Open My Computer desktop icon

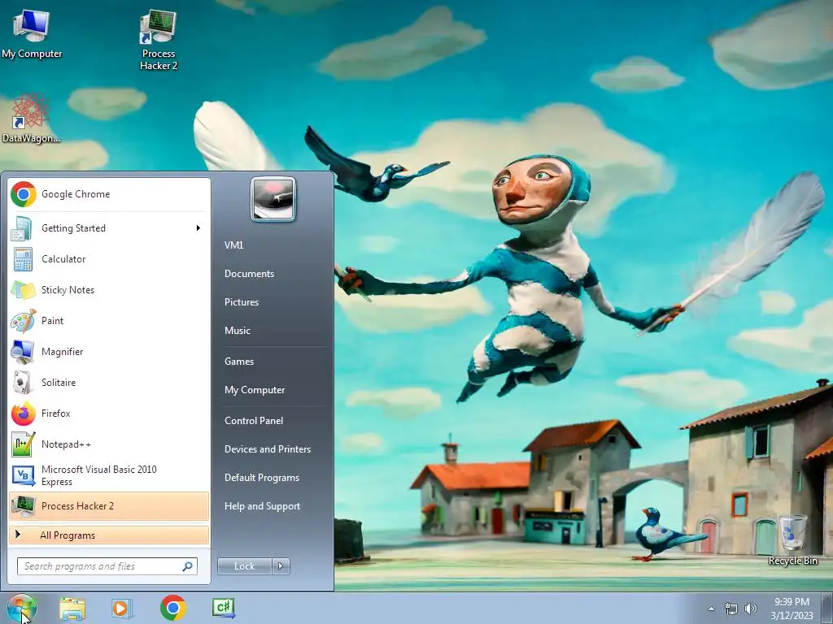(32, 33)
